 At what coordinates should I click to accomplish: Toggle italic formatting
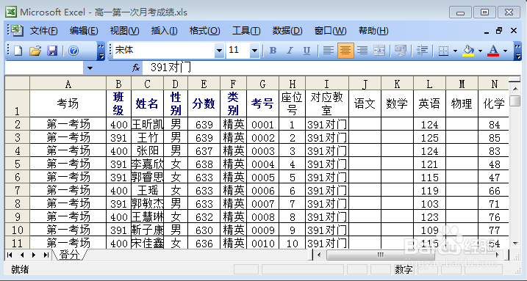290,51
